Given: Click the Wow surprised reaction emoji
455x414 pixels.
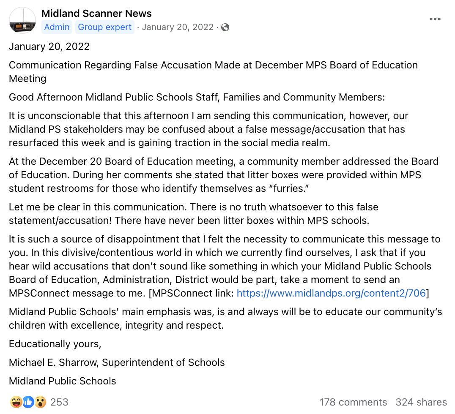Looking at the screenshot, I should pyautogui.click(x=40, y=402).
